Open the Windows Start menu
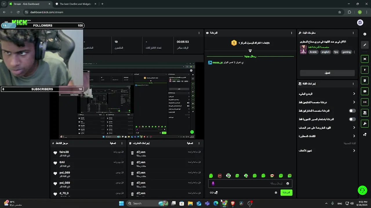The image size is (371, 208). pos(121,203)
